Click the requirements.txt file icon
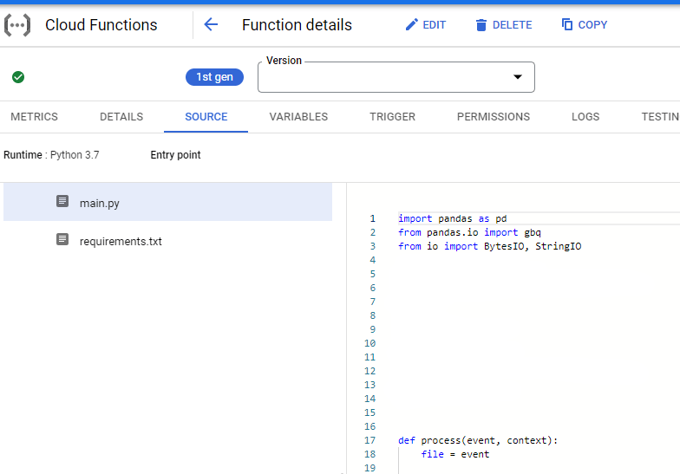 (x=62, y=239)
